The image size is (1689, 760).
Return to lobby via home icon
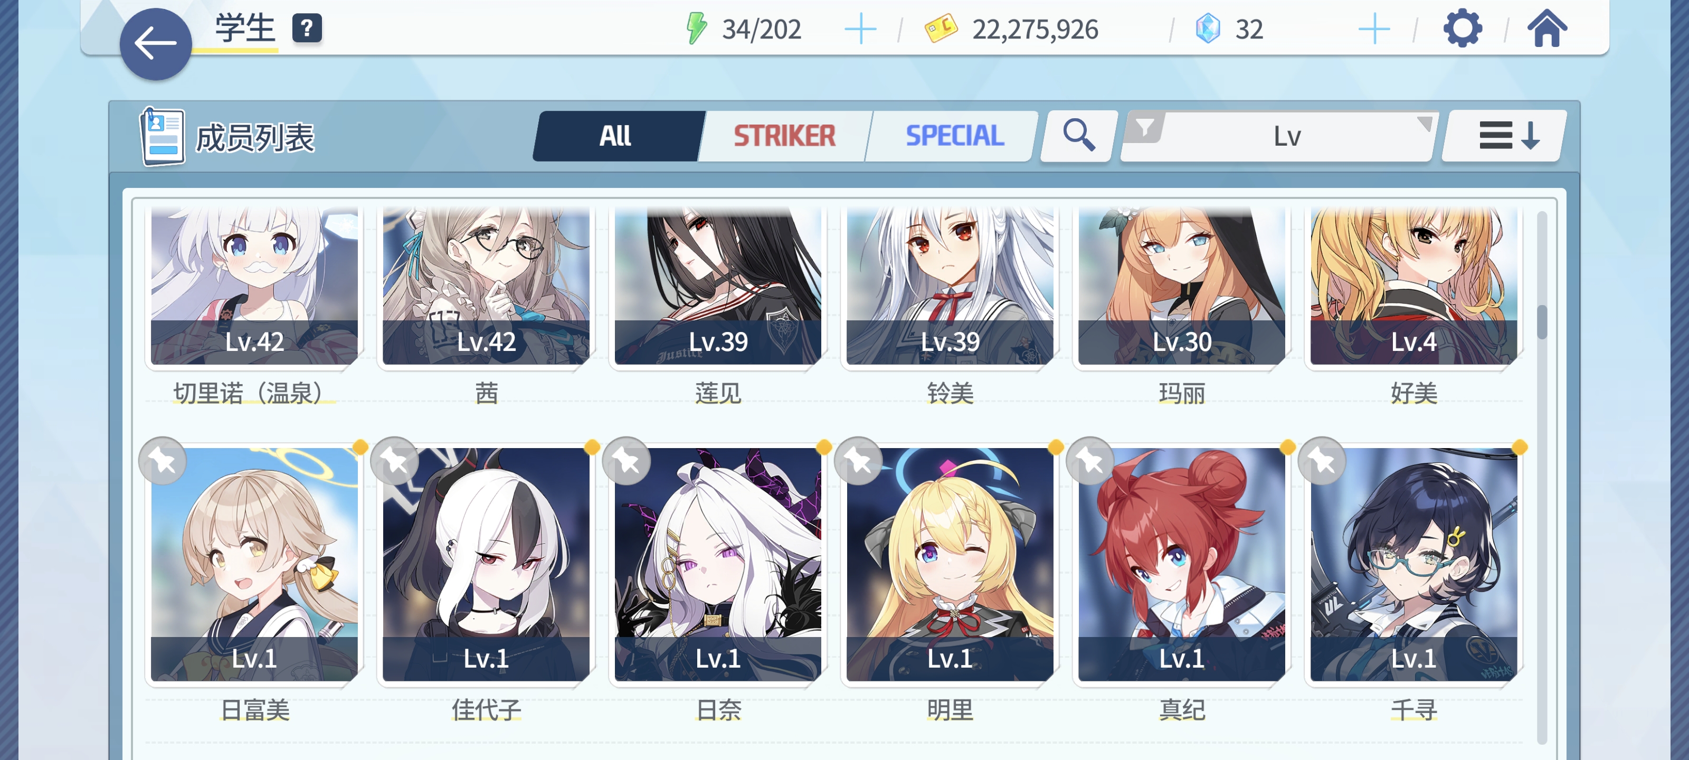click(1548, 29)
